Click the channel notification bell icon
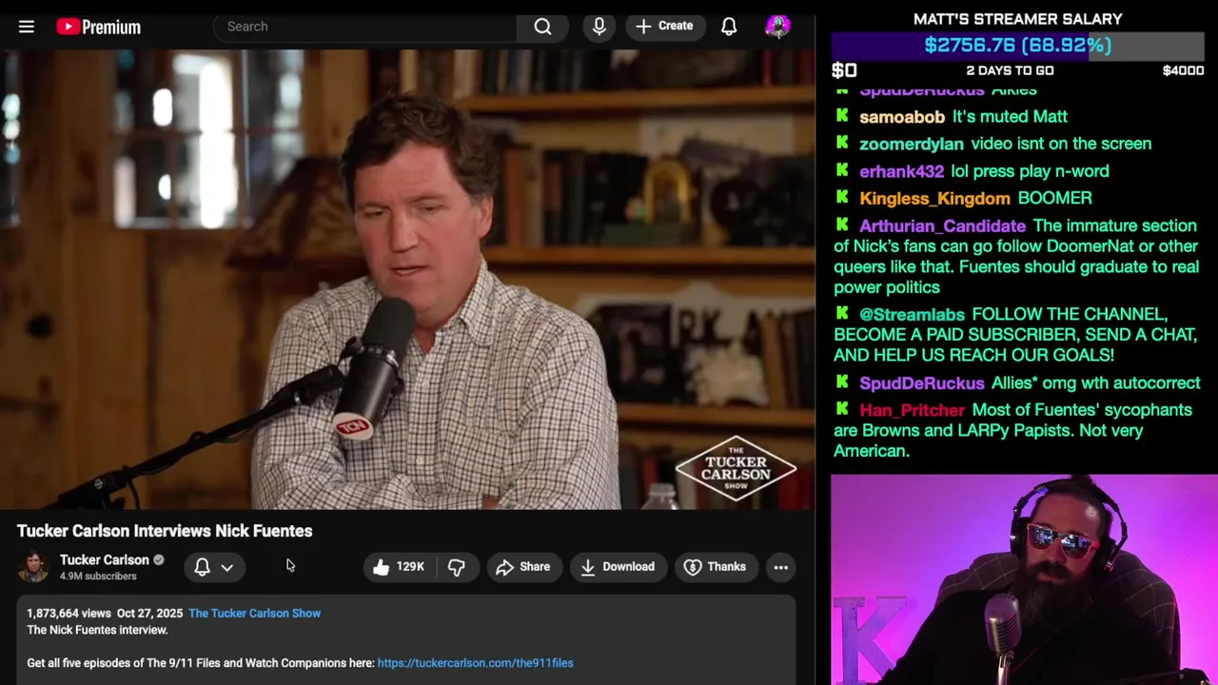This screenshot has height=685, width=1218. (x=202, y=567)
